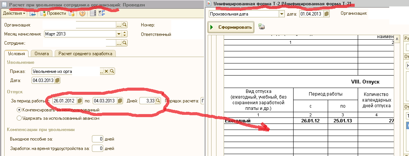Open calendar for the 01.04.2013 date field
409x156 pixels.
point(326,14)
